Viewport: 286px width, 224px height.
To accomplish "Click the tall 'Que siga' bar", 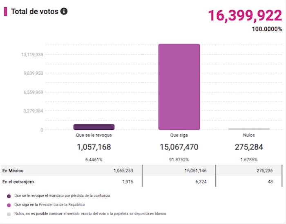I will 179,86.
